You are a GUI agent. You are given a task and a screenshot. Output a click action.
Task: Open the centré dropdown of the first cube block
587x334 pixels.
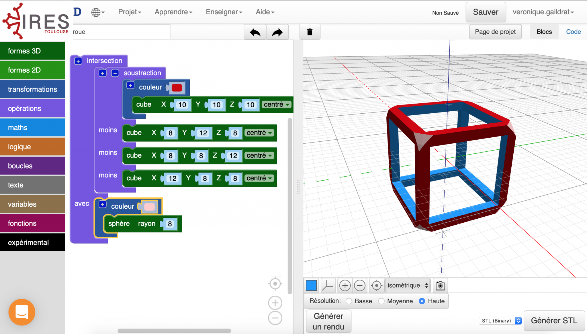(x=276, y=104)
